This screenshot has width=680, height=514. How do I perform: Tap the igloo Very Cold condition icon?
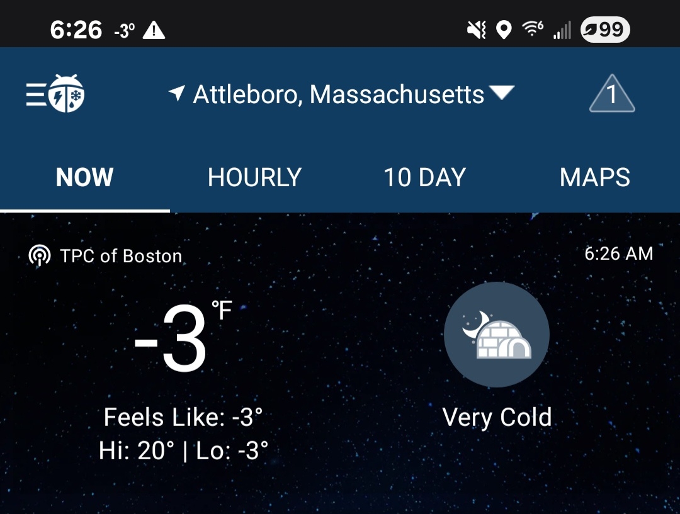point(497,335)
